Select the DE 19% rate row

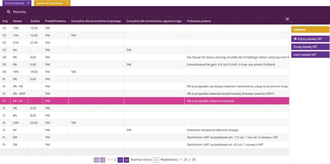[x=145, y=72]
